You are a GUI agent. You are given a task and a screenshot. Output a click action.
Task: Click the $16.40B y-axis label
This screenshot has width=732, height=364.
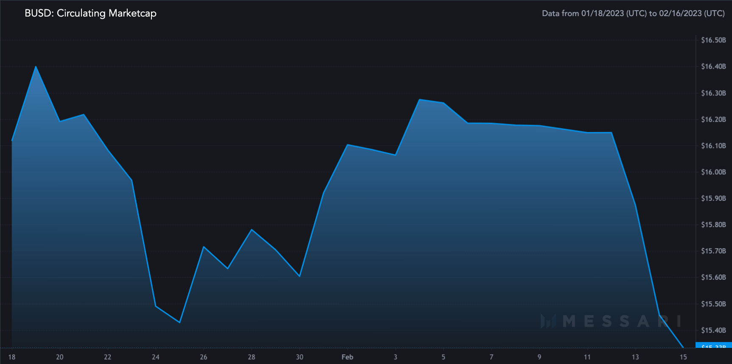pyautogui.click(x=713, y=67)
